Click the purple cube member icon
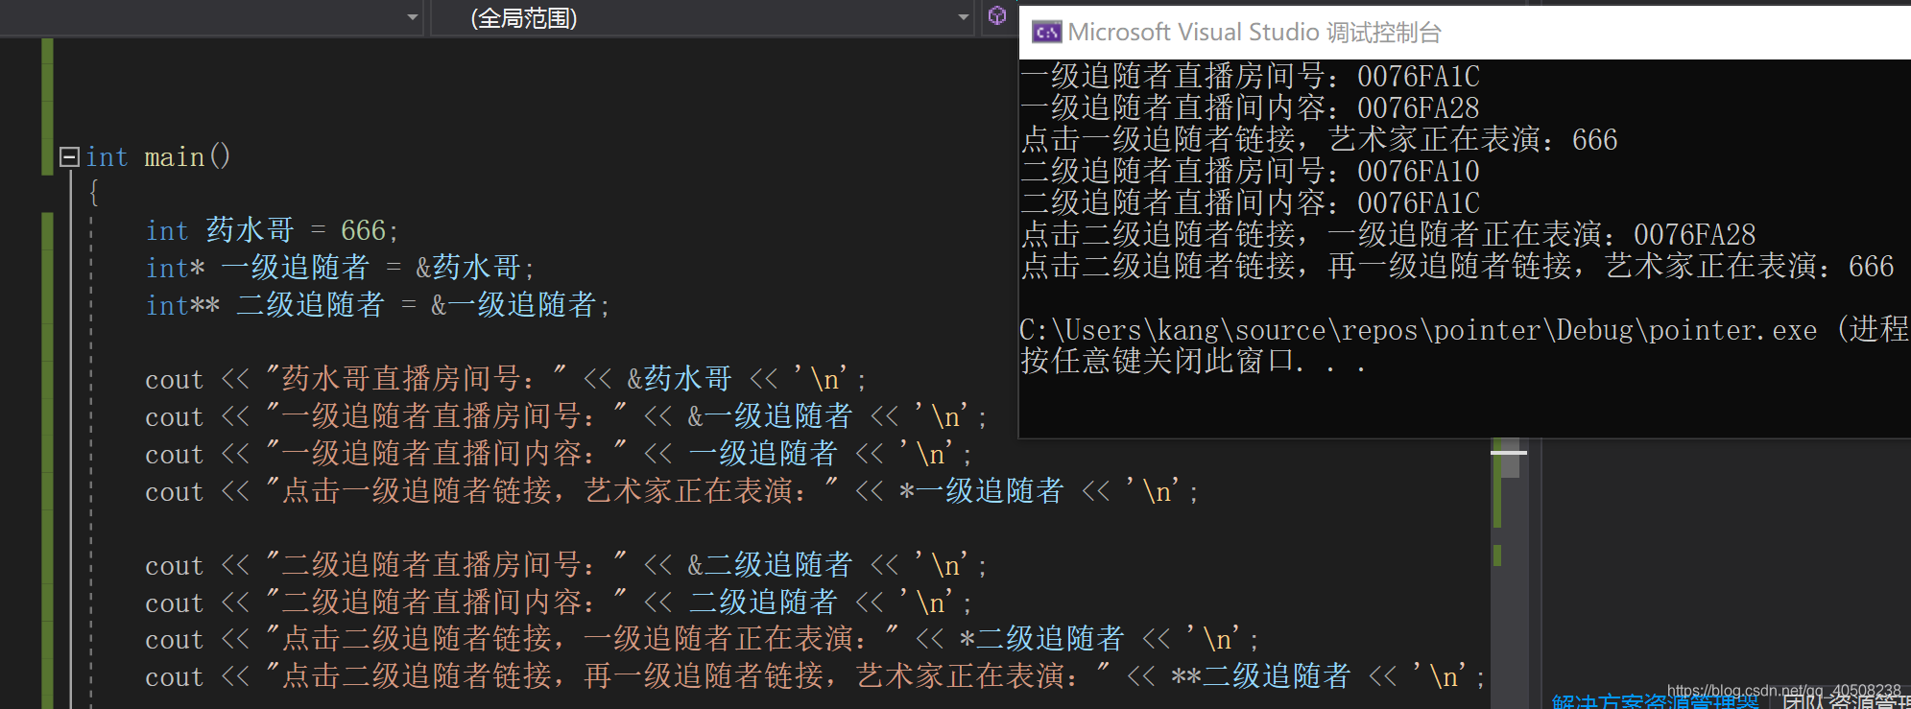Image resolution: width=1911 pixels, height=709 pixels. pos(997,16)
